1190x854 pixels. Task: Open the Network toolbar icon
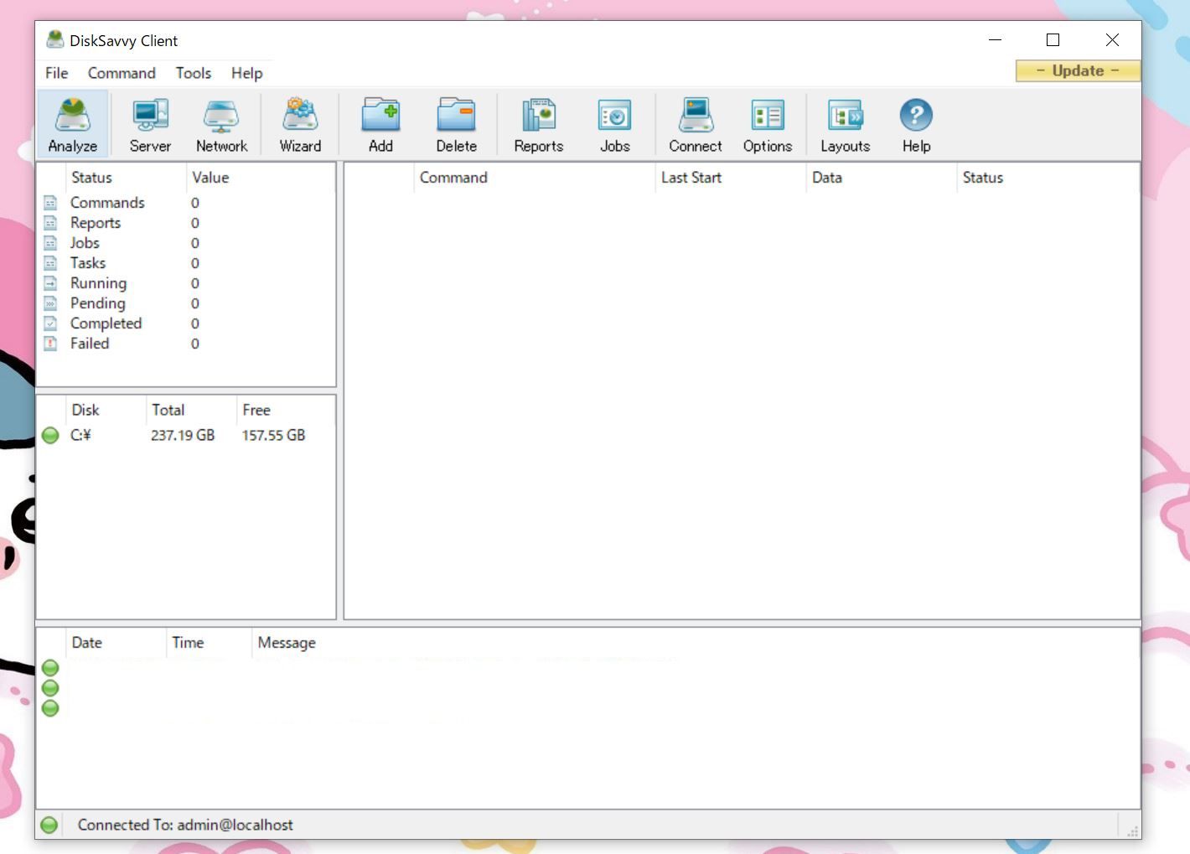(221, 125)
